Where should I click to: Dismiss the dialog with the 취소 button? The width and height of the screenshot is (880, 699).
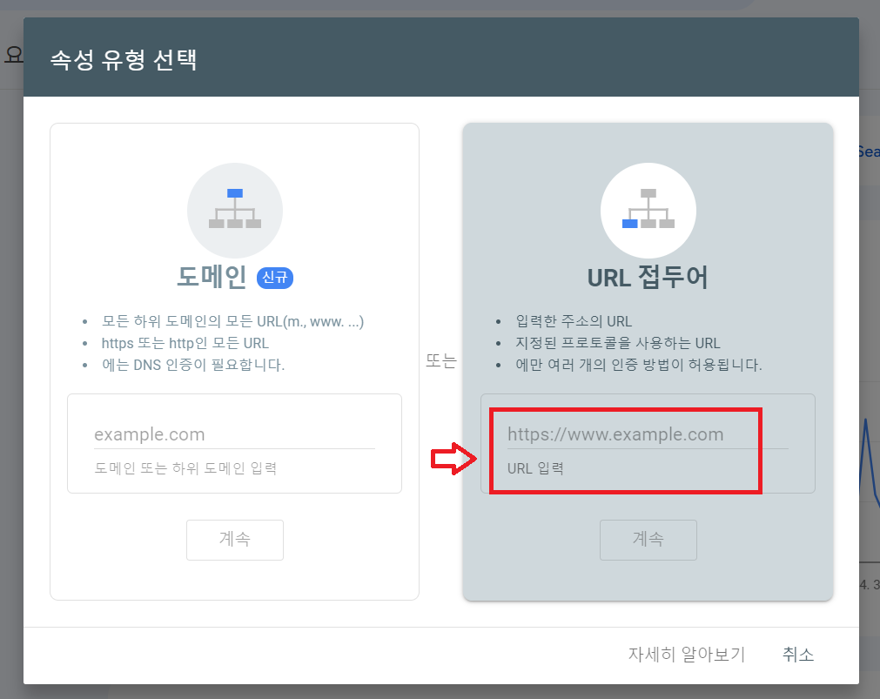coord(798,655)
